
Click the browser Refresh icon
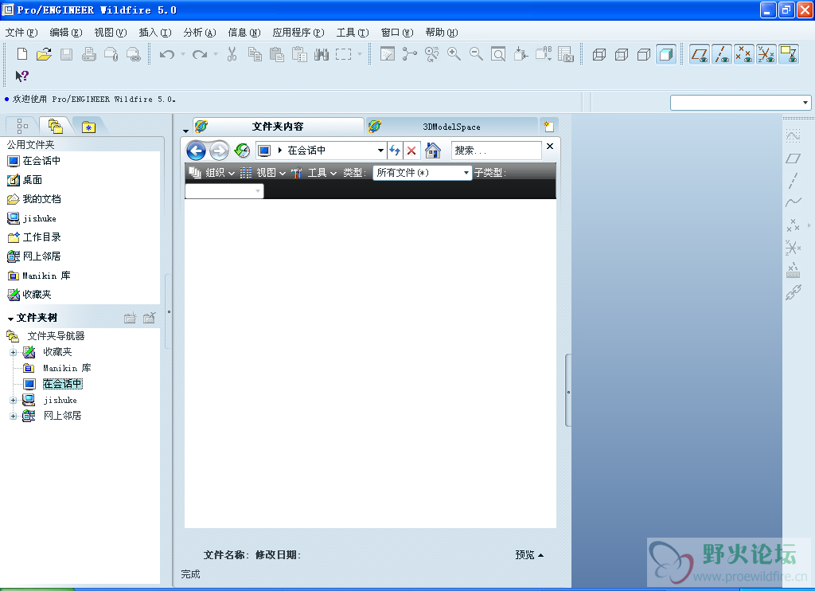point(242,151)
